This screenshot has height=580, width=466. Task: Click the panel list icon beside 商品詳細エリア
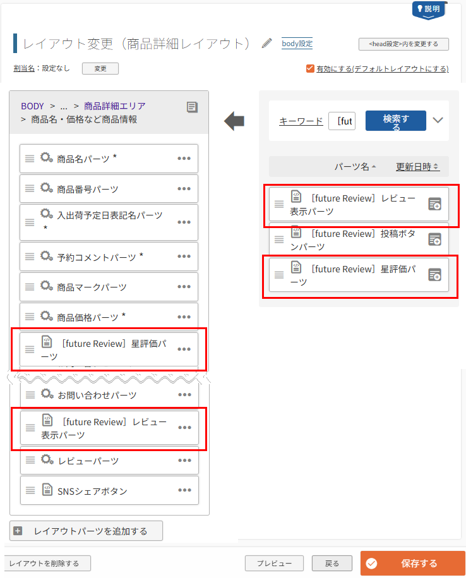pyautogui.click(x=192, y=107)
